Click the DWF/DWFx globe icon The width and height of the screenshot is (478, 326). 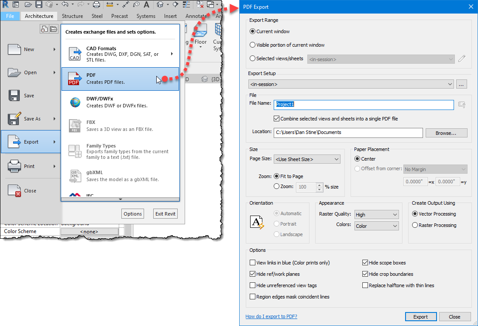click(75, 103)
